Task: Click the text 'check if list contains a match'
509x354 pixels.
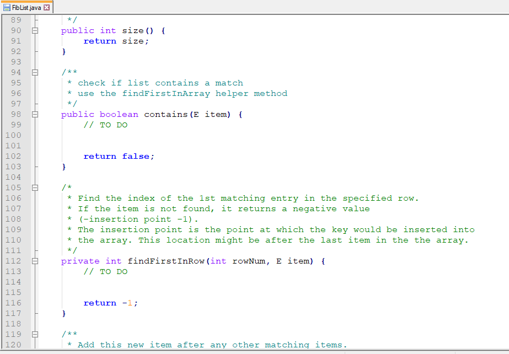Action: tap(160, 83)
